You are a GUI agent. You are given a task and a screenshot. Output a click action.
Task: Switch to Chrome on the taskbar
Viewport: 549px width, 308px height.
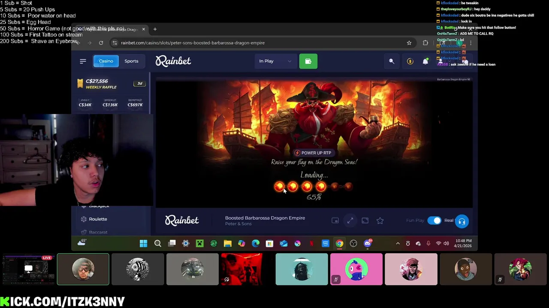point(339,243)
